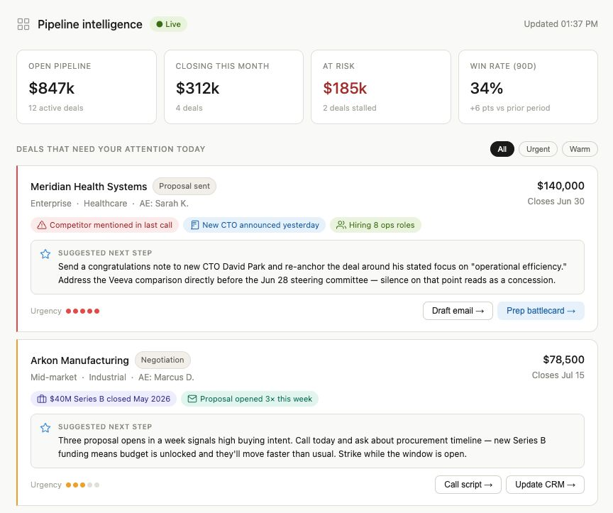Screen dimensions: 613x513
Task: Click the warning triangle icon in competitor tag
Action: coord(42,225)
